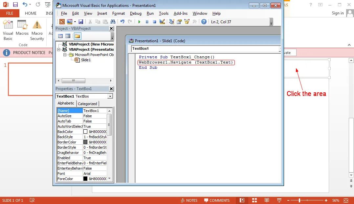Screen dimensions: 354x204
Task: Click ForeColor black color swatch
Action: pyautogui.click(x=85, y=179)
